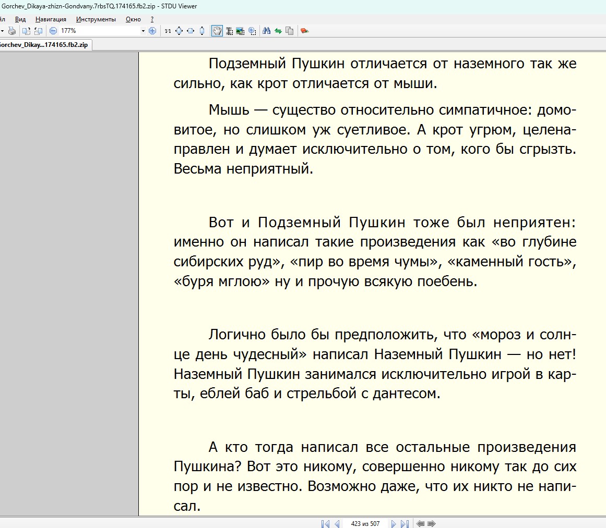Open the Окно menu
The image size is (606, 528).
click(133, 19)
